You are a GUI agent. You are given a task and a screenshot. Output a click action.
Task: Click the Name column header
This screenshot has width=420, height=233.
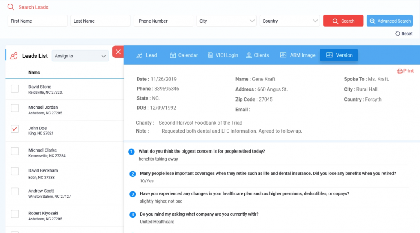(x=34, y=72)
